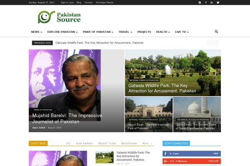Click small Gatwala park thumbnail in Don't Miss
The width and height of the screenshot is (250, 166).
click(x=105, y=157)
